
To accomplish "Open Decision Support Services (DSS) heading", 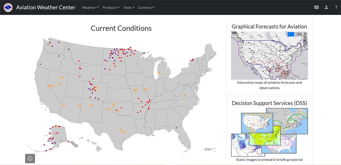I will (269, 103).
